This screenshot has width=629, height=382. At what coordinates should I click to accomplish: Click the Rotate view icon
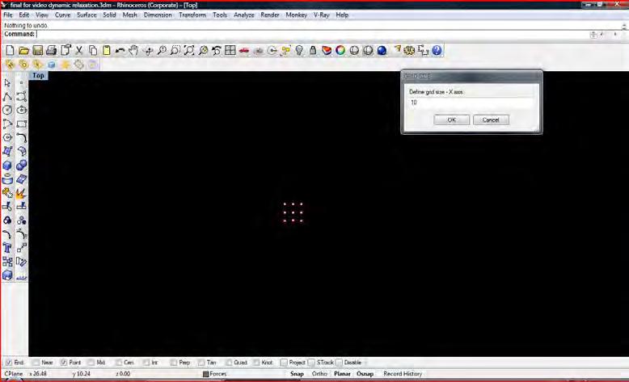coord(148,51)
